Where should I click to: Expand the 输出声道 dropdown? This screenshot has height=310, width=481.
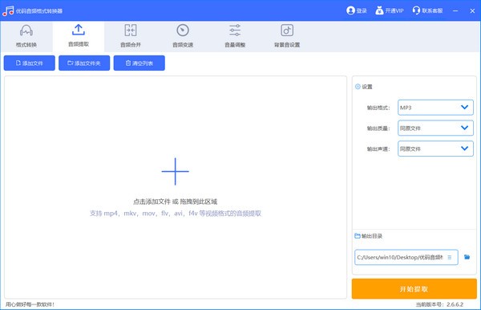[x=435, y=149]
